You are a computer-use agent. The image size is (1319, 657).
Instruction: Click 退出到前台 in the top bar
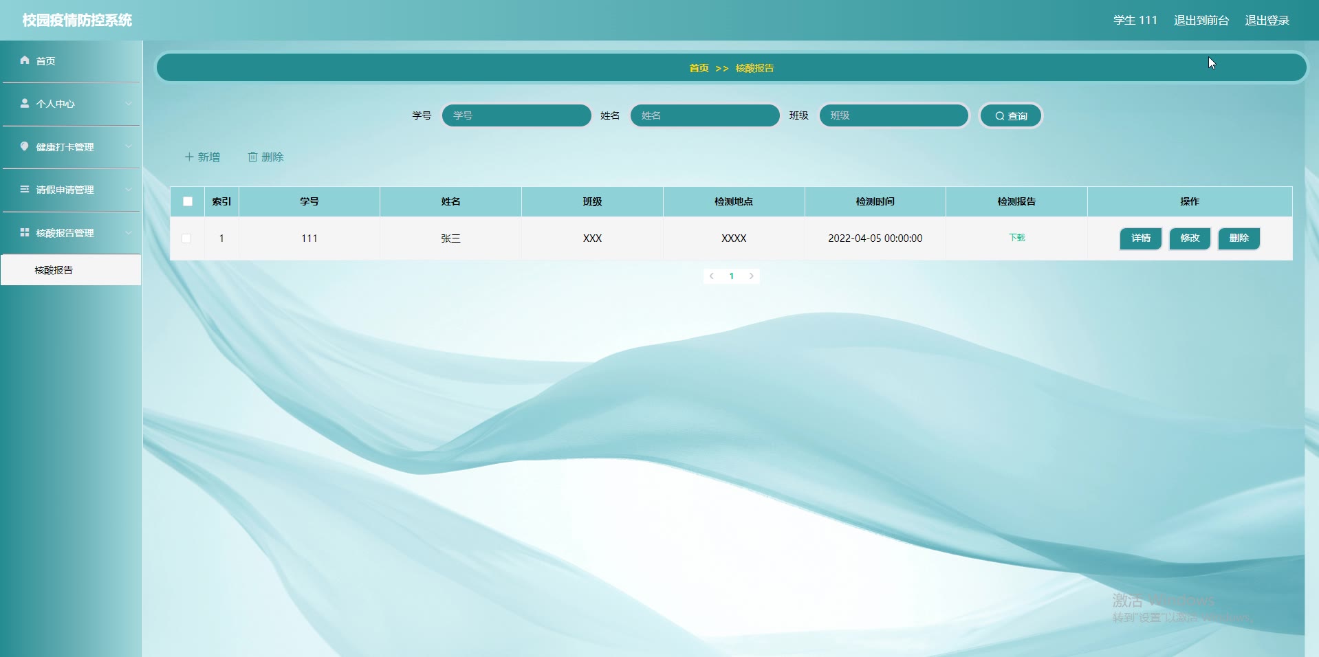click(1201, 21)
